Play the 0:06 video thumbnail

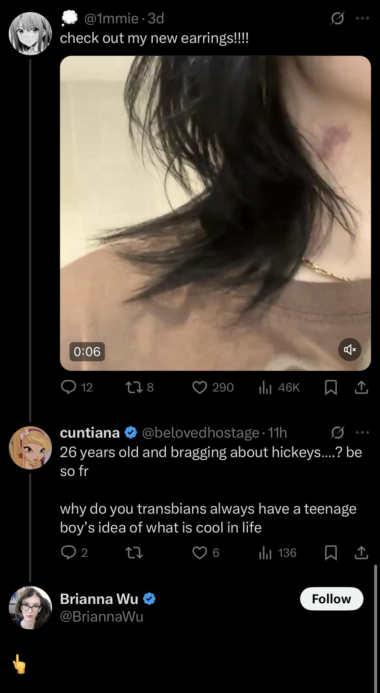tap(215, 213)
